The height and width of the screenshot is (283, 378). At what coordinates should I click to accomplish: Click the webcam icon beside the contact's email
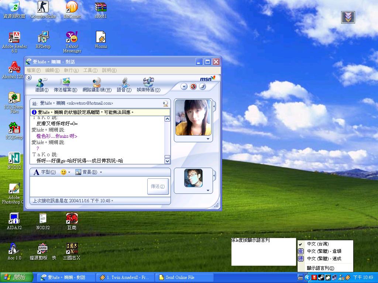pos(166,104)
